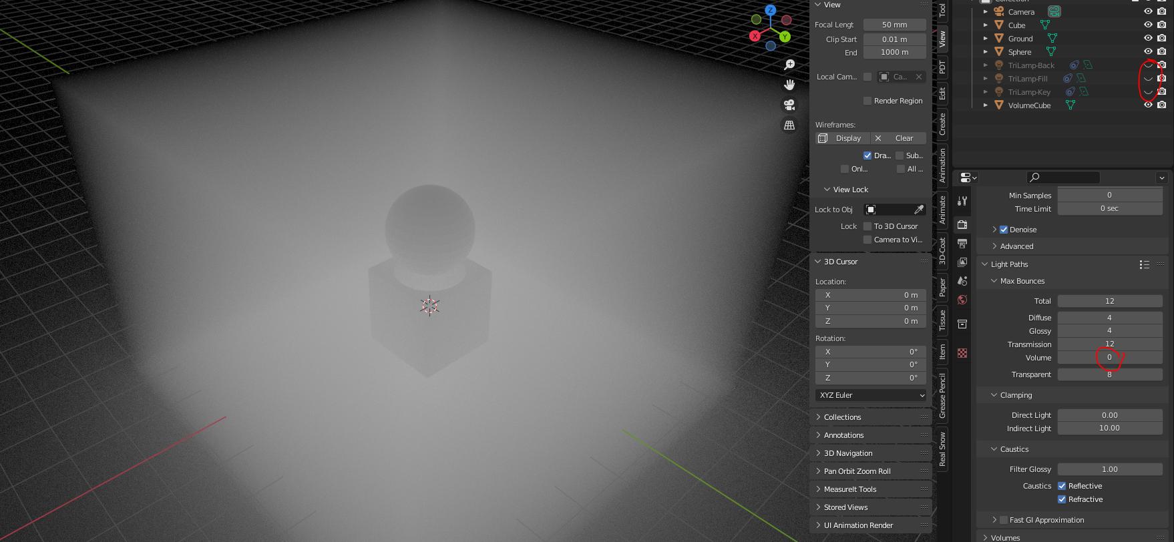Toggle render visibility of Sphere
The width and height of the screenshot is (1174, 542).
click(1162, 51)
